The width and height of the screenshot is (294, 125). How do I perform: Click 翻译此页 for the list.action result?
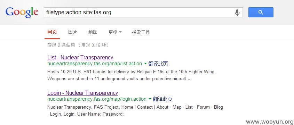[158, 64]
